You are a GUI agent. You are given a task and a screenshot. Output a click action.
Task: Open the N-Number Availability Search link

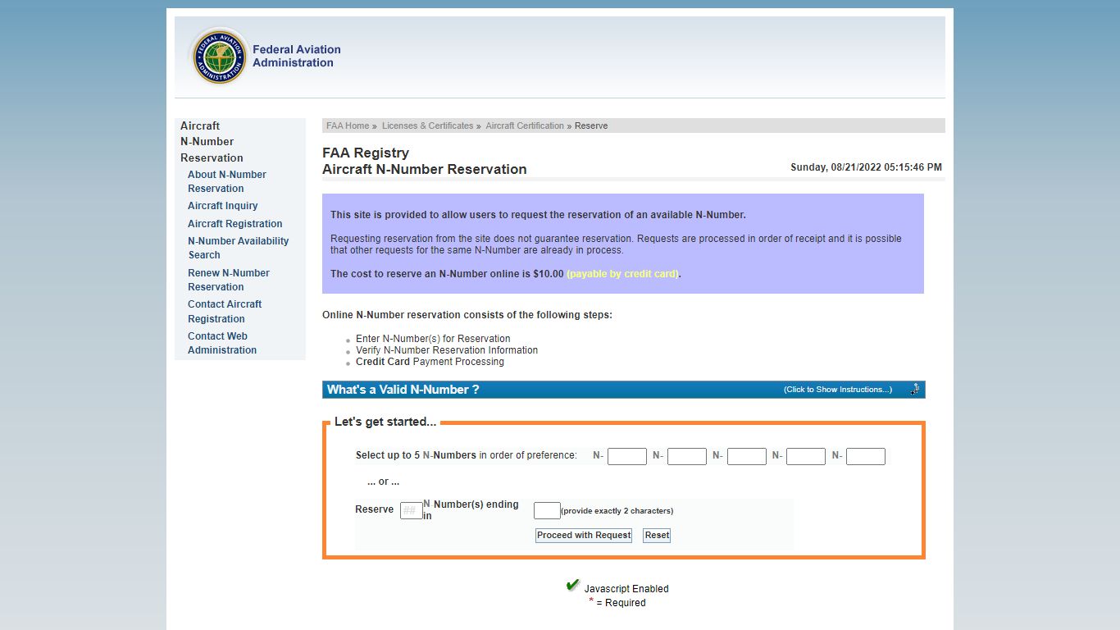pos(239,248)
